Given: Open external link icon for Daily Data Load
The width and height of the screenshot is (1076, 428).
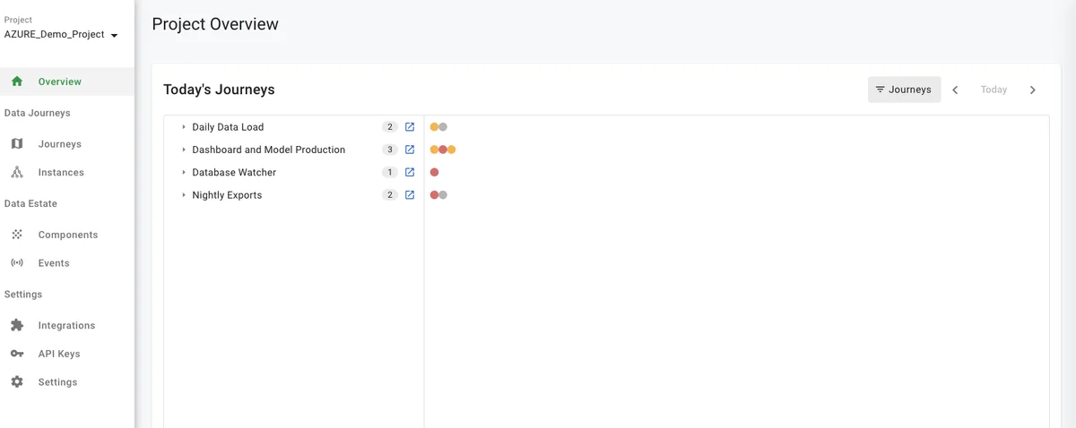Looking at the screenshot, I should 410,127.
